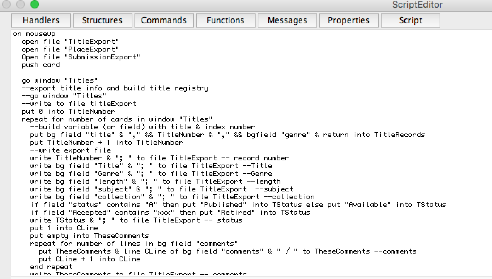Click the line checking field "Accepted"

(x=170, y=213)
